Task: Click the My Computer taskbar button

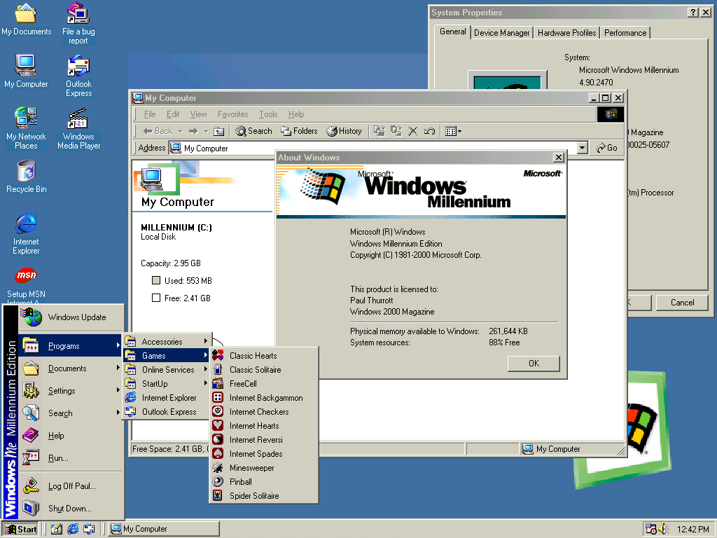Action: point(165,529)
